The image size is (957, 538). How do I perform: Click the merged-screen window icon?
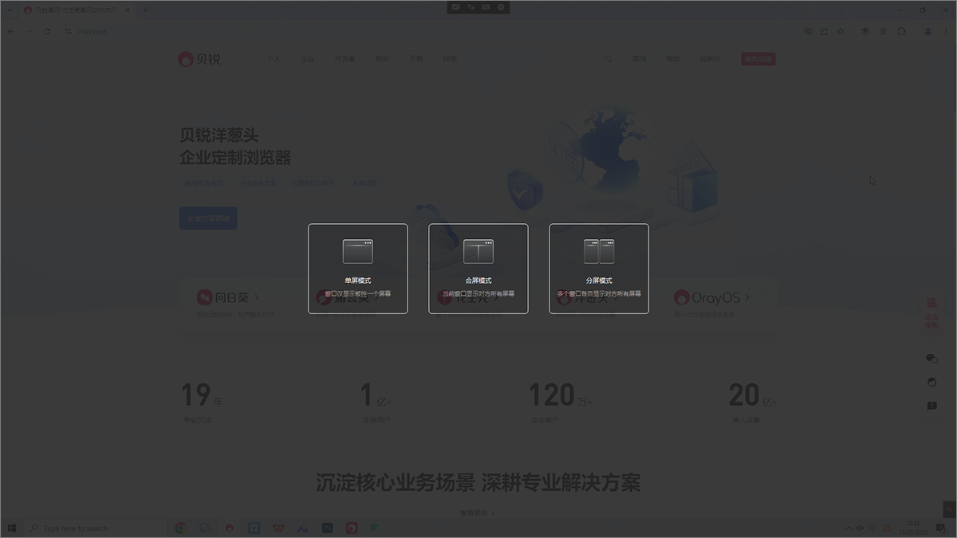(x=478, y=252)
